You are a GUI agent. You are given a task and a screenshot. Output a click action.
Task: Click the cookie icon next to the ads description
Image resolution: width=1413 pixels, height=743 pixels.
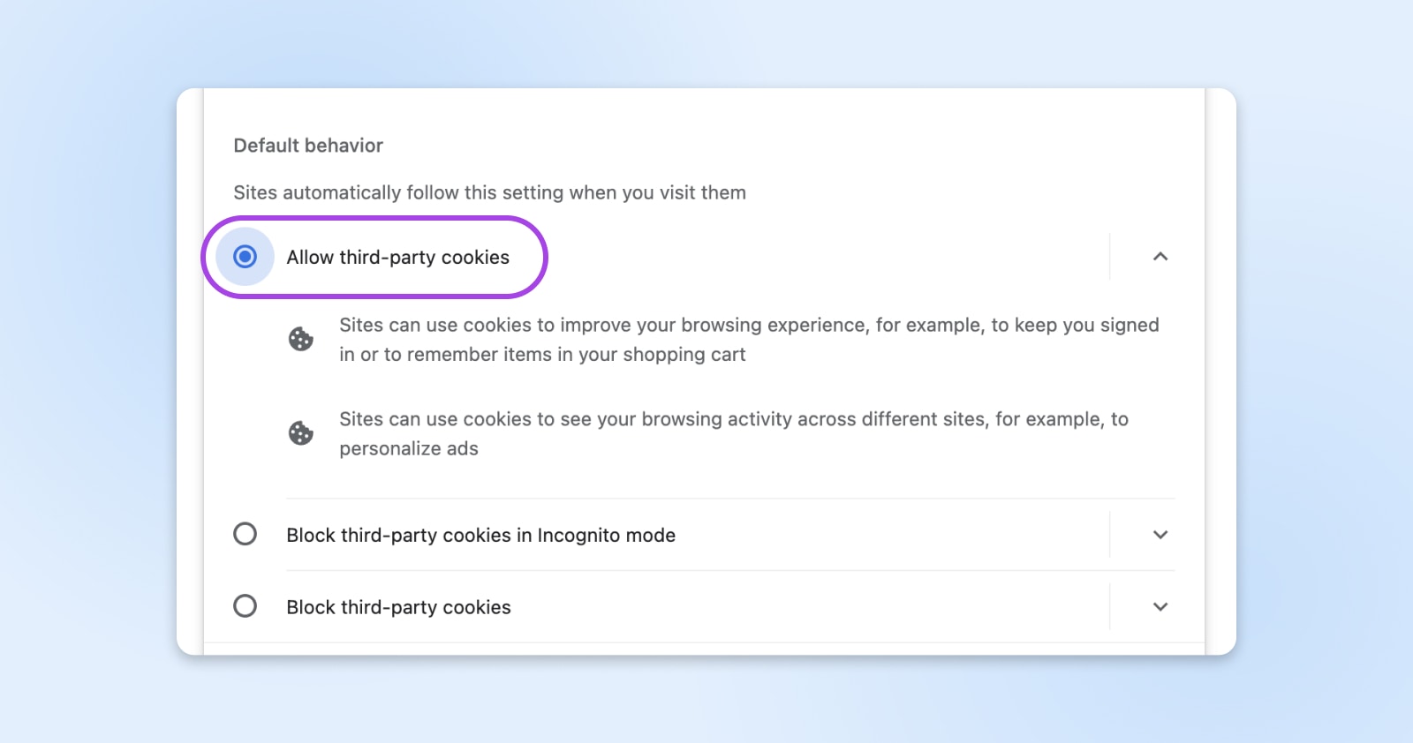point(300,432)
